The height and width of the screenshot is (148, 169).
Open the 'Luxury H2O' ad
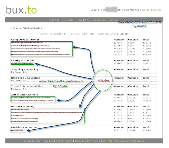[x=17, y=130]
